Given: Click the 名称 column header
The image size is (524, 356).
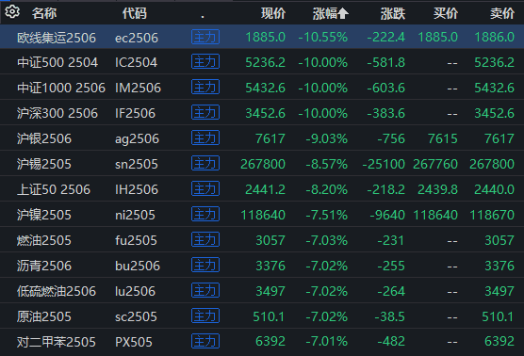Looking at the screenshot, I should [44, 14].
